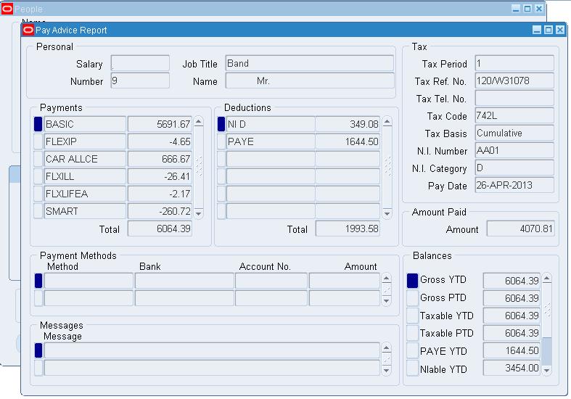Select first Payment Methods row indicator
Viewport: 571px width, 399px height.
pos(38,281)
